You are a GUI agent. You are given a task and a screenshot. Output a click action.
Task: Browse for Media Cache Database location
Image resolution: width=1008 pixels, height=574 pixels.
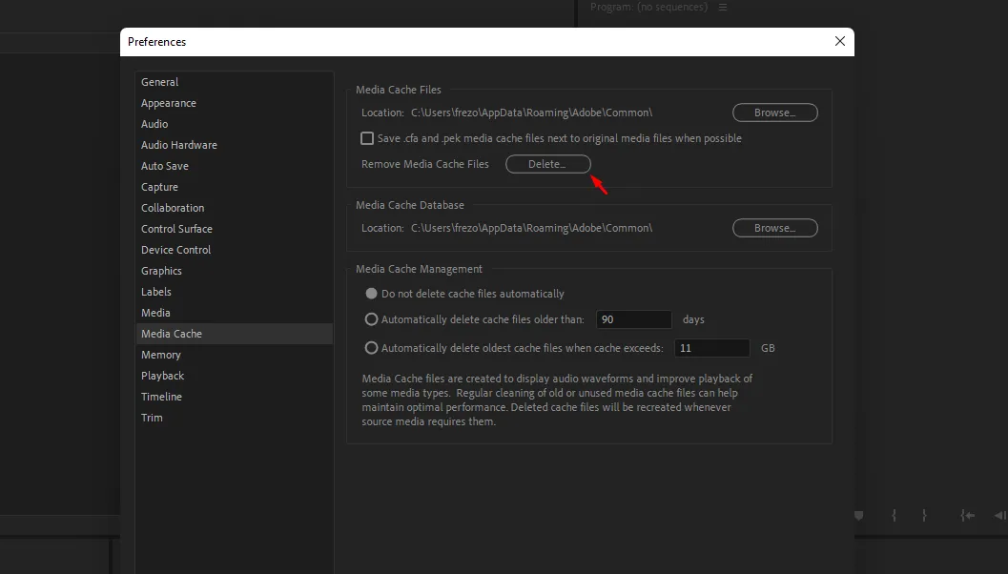pos(774,228)
